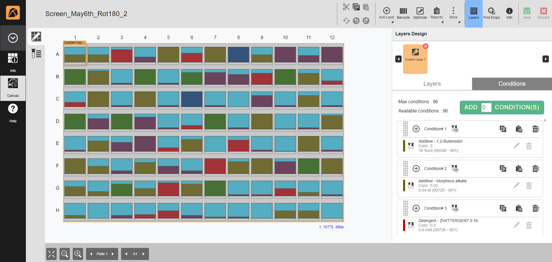Click the Formulatrix logo icon

(13, 13)
